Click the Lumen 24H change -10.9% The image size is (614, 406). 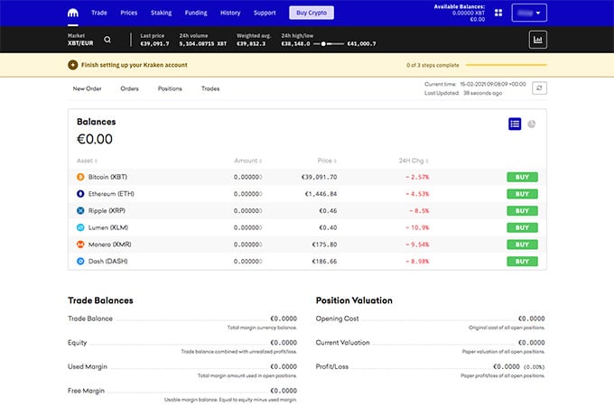tap(417, 227)
